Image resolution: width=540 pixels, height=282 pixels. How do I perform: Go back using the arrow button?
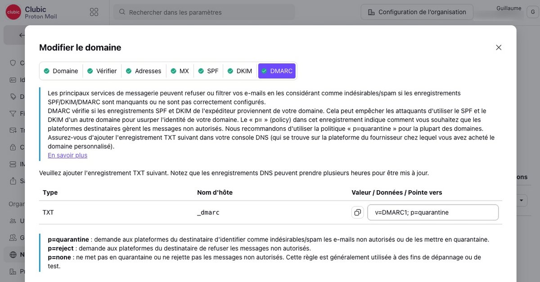22,35
